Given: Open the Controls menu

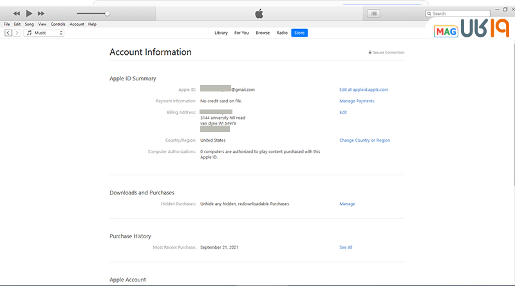Looking at the screenshot, I should tap(58, 24).
